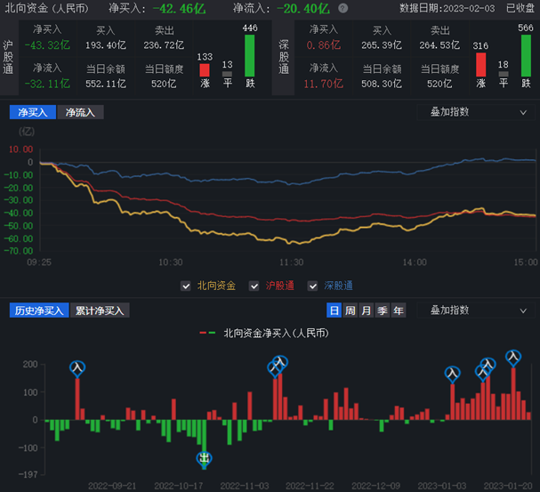The height and width of the screenshot is (492, 540).
Task: Select the 月 monthly period button
Action: (367, 311)
